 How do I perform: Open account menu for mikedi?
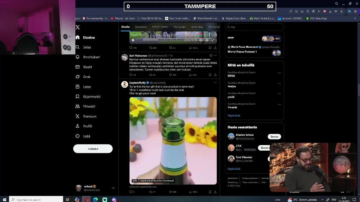[x=113, y=188]
